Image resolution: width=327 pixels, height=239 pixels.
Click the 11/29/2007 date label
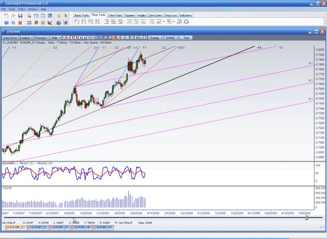36,213
